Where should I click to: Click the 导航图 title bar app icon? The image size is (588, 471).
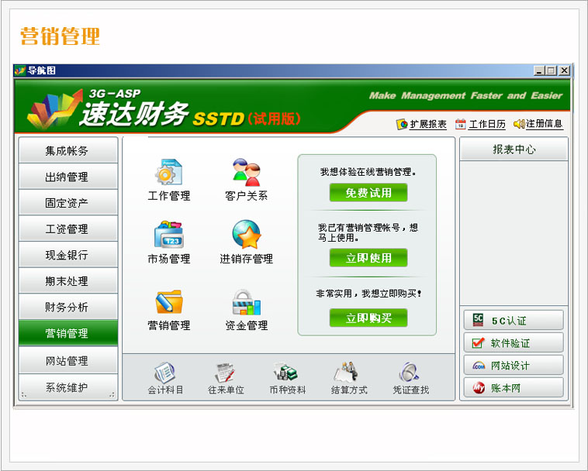point(20,70)
